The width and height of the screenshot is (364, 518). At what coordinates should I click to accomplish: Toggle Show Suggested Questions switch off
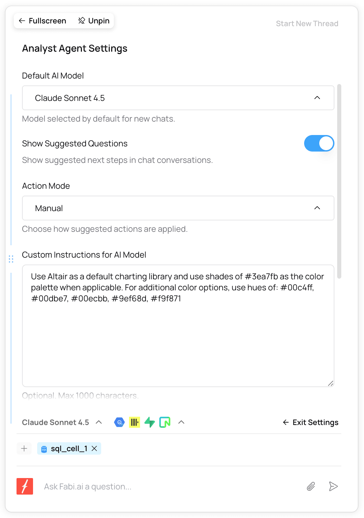tap(319, 144)
